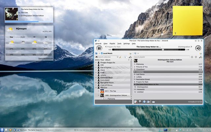The width and height of the screenshot is (211, 132).
Task: Select playlist track 12 - Untitled
Action: pos(168,92)
